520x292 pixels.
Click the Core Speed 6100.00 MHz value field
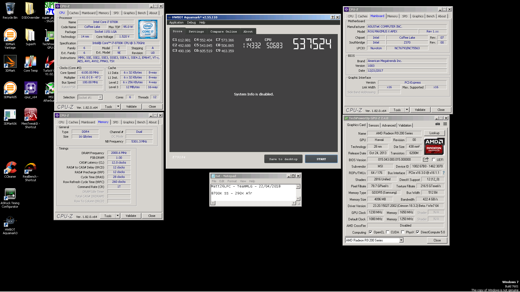point(90,72)
